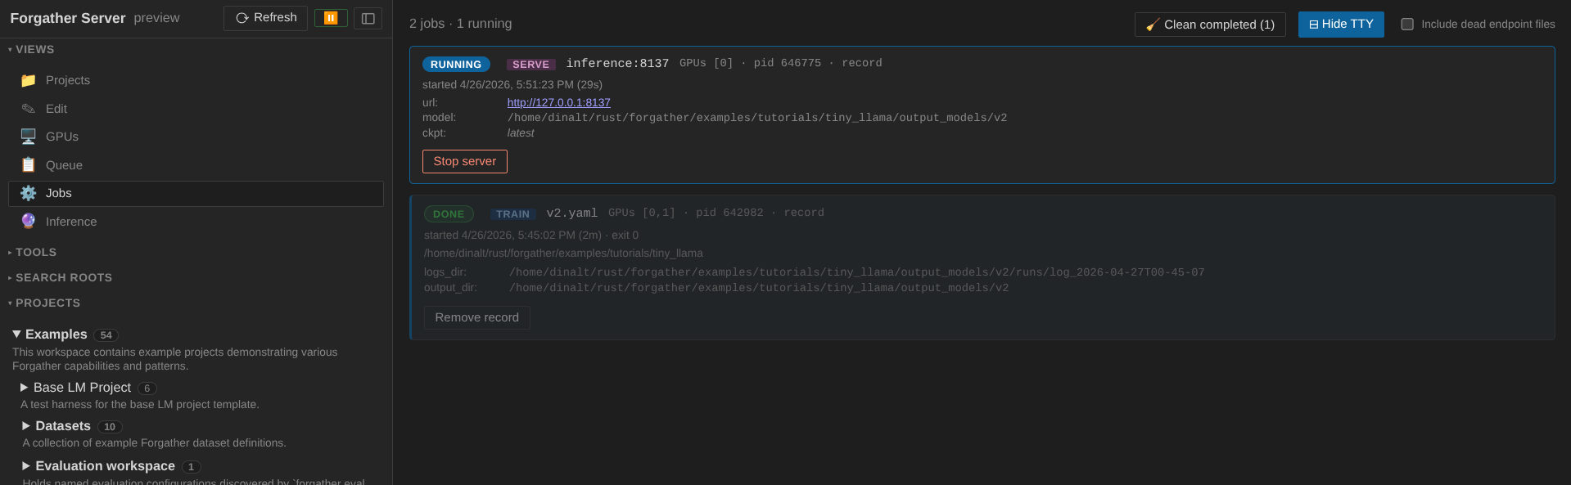
Task: Click the Datasets count badge 10
Action: (110, 427)
